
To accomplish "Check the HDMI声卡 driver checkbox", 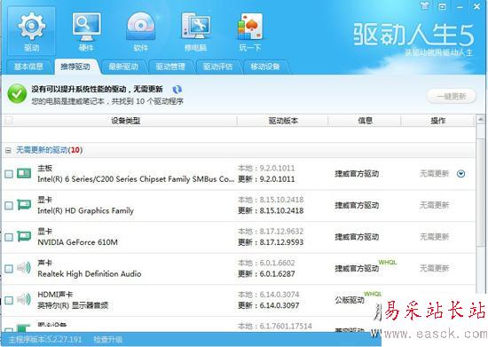I will (9, 300).
